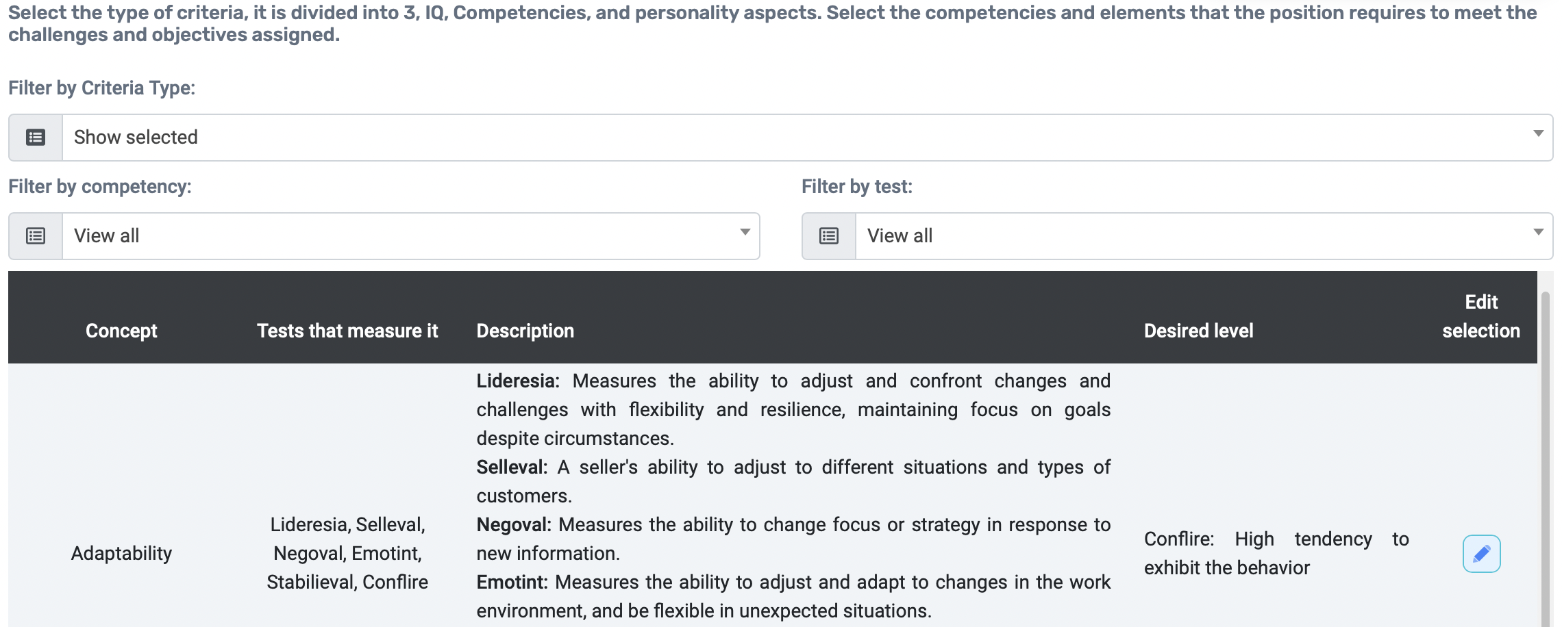The height and width of the screenshot is (627, 1562).
Task: Select the Adaptability concept cell
Action: pos(121,553)
